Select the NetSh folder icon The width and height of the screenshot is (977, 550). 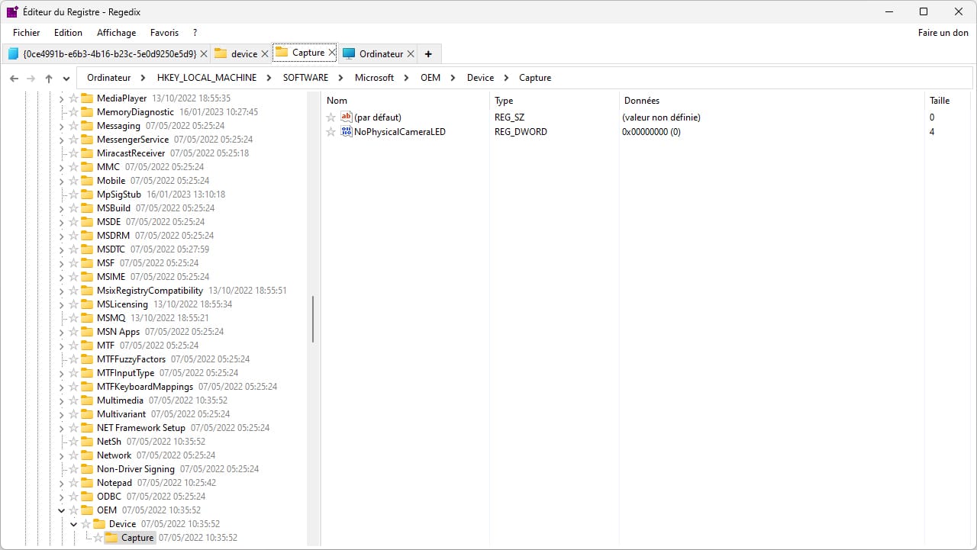pos(87,442)
